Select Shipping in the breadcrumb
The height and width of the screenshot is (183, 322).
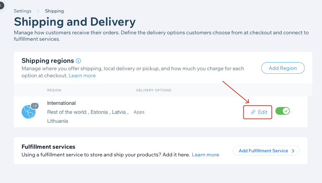[54, 11]
